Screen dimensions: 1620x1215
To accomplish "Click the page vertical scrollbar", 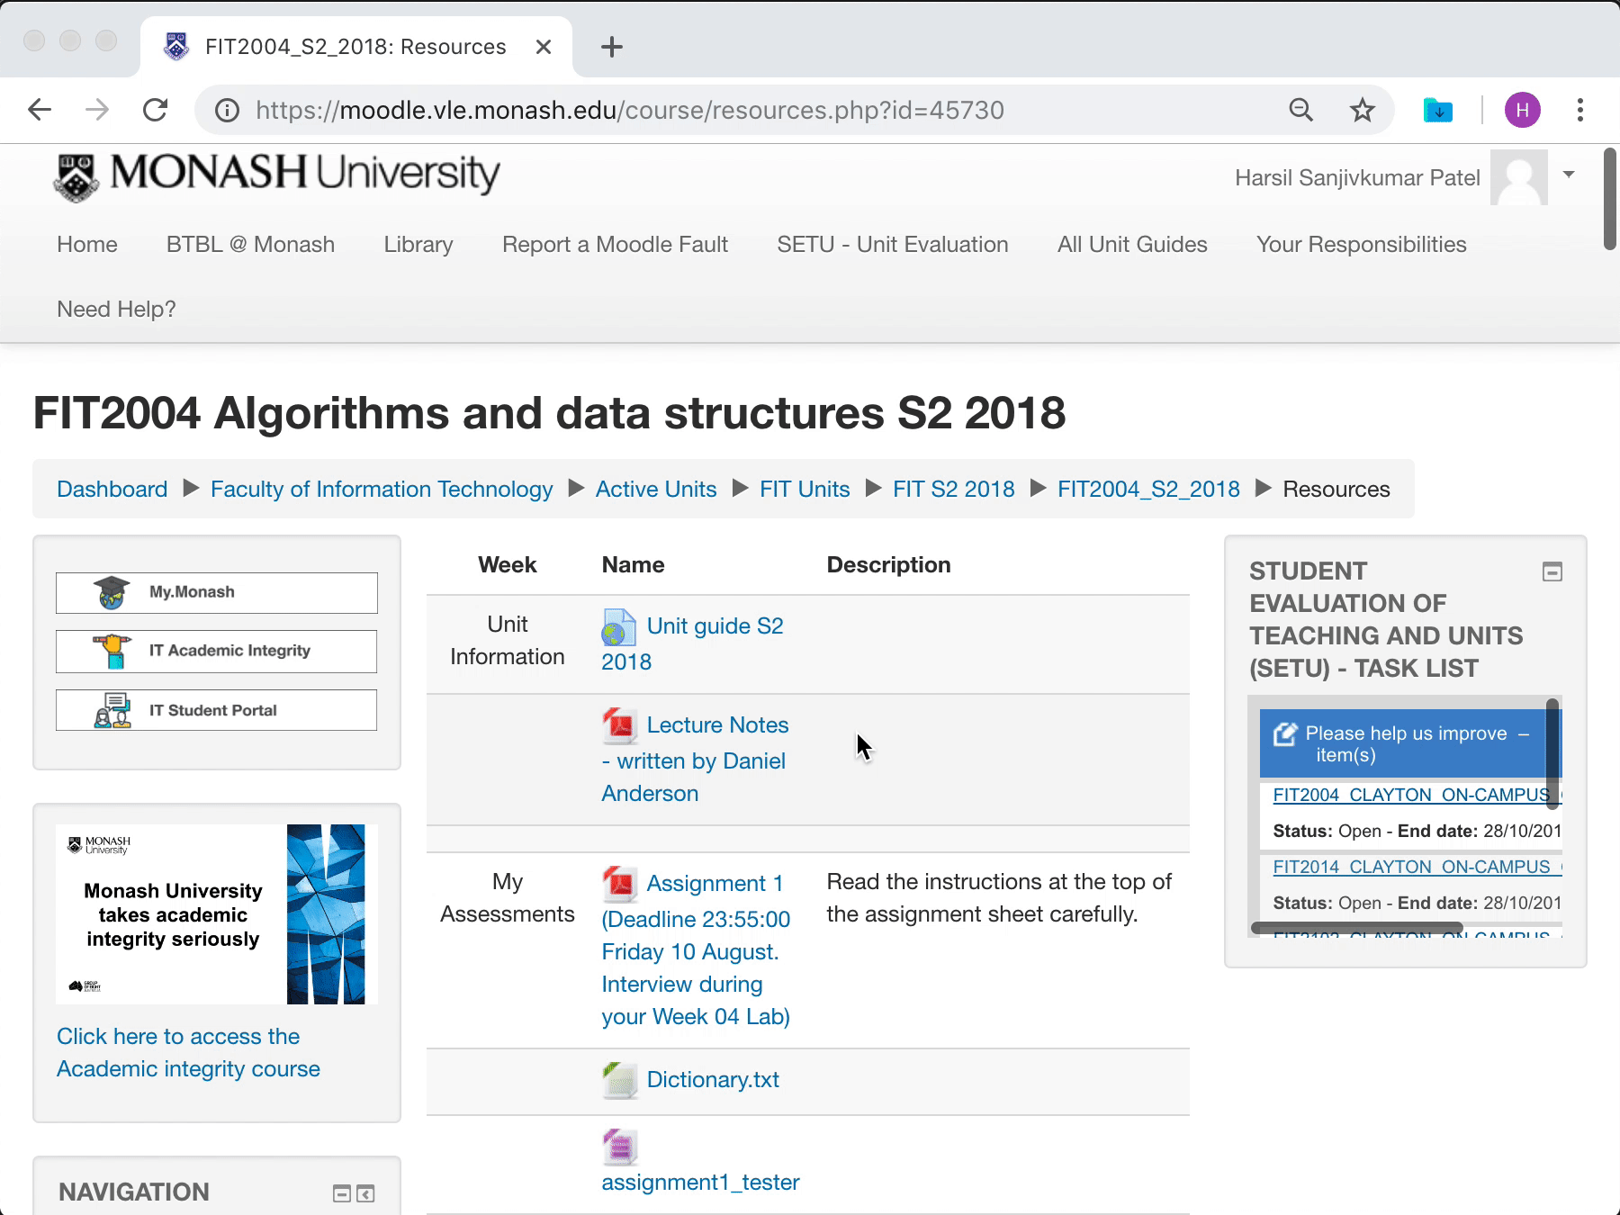I will [1610, 200].
